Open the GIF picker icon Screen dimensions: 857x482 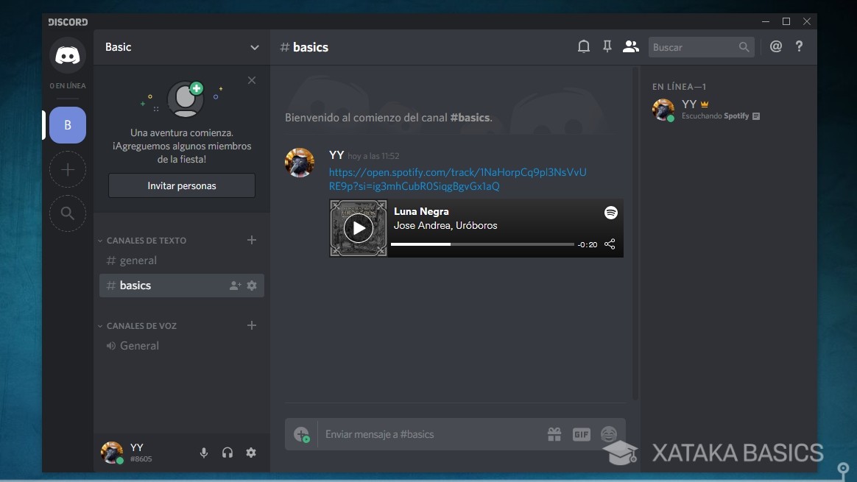tap(581, 434)
